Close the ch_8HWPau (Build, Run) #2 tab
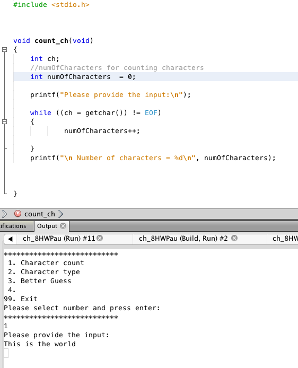Viewport: 298px width, 368px height. click(x=234, y=238)
